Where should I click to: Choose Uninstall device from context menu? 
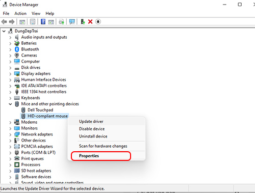point(107,136)
